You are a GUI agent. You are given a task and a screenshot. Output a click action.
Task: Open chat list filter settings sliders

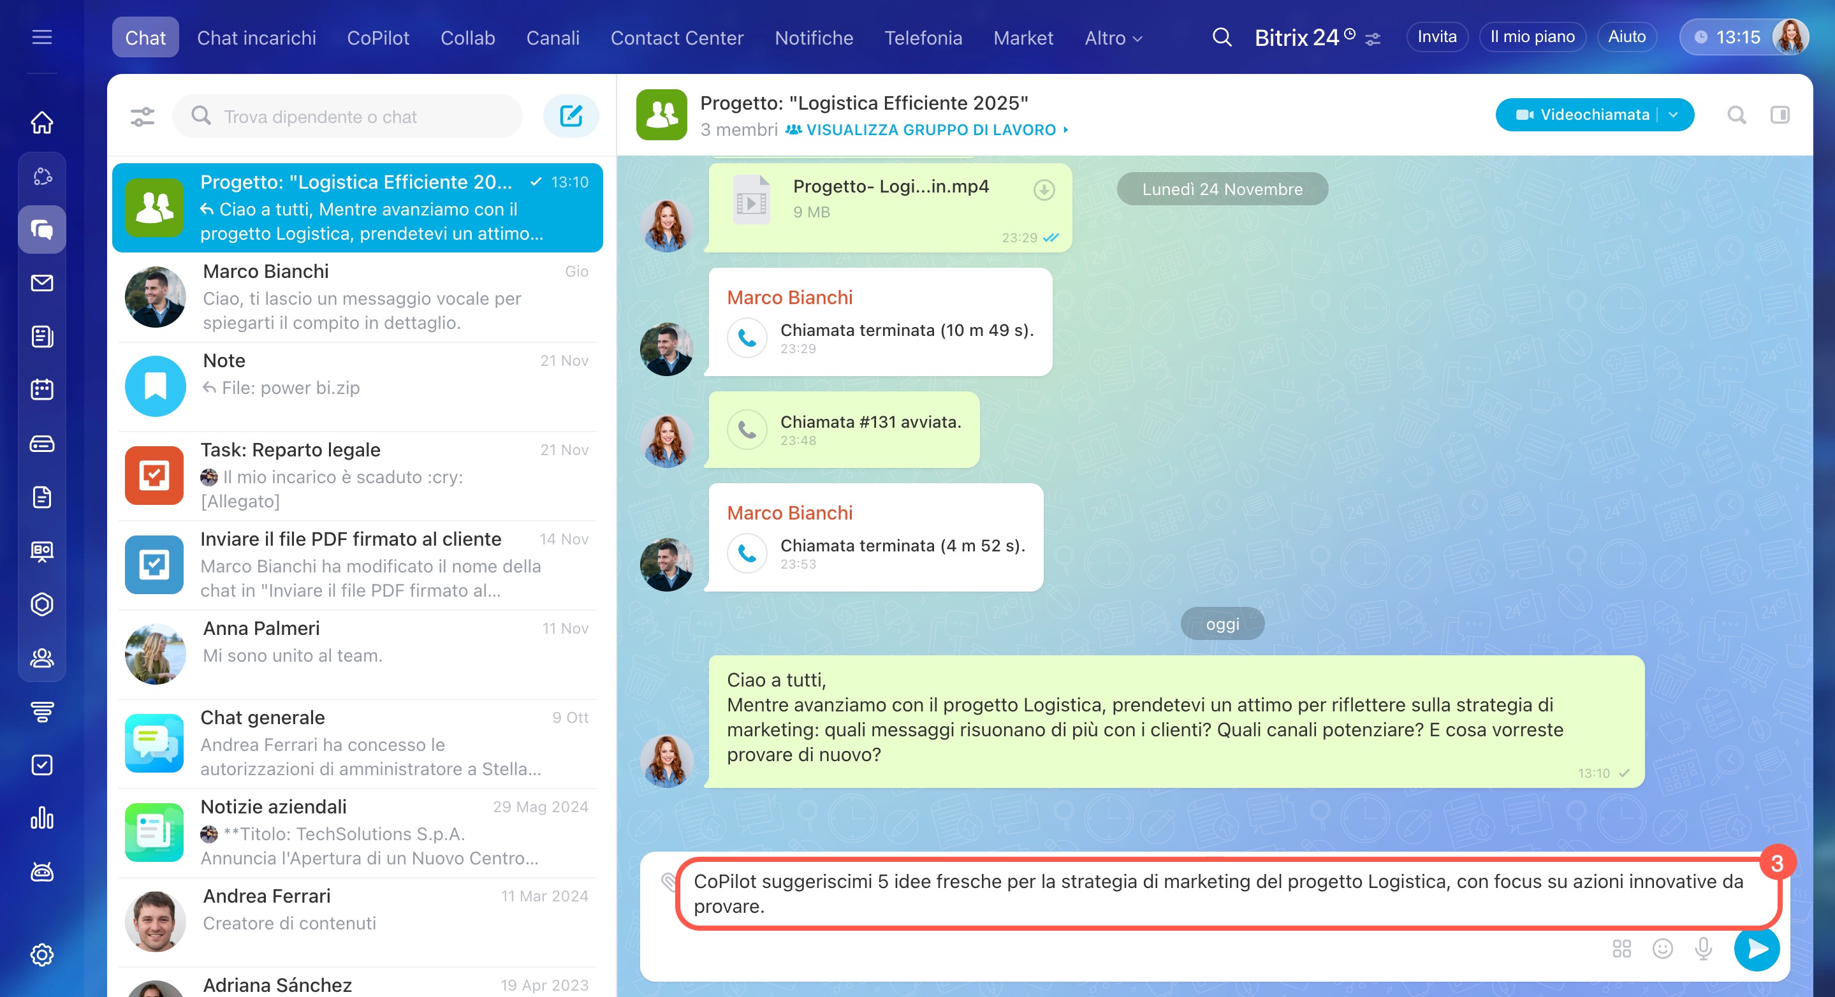[142, 116]
